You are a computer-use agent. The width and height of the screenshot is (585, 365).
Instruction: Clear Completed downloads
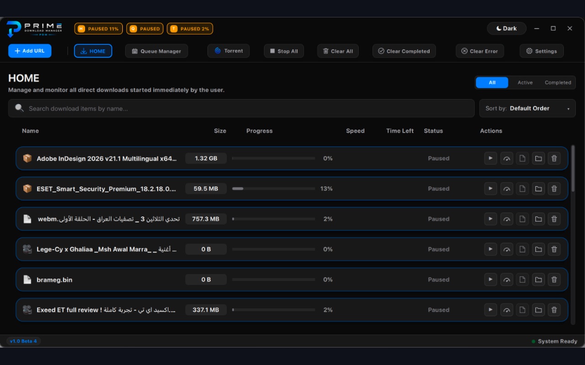click(404, 51)
